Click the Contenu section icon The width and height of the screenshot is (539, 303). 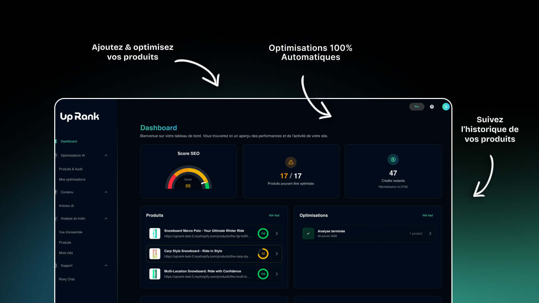(55, 192)
